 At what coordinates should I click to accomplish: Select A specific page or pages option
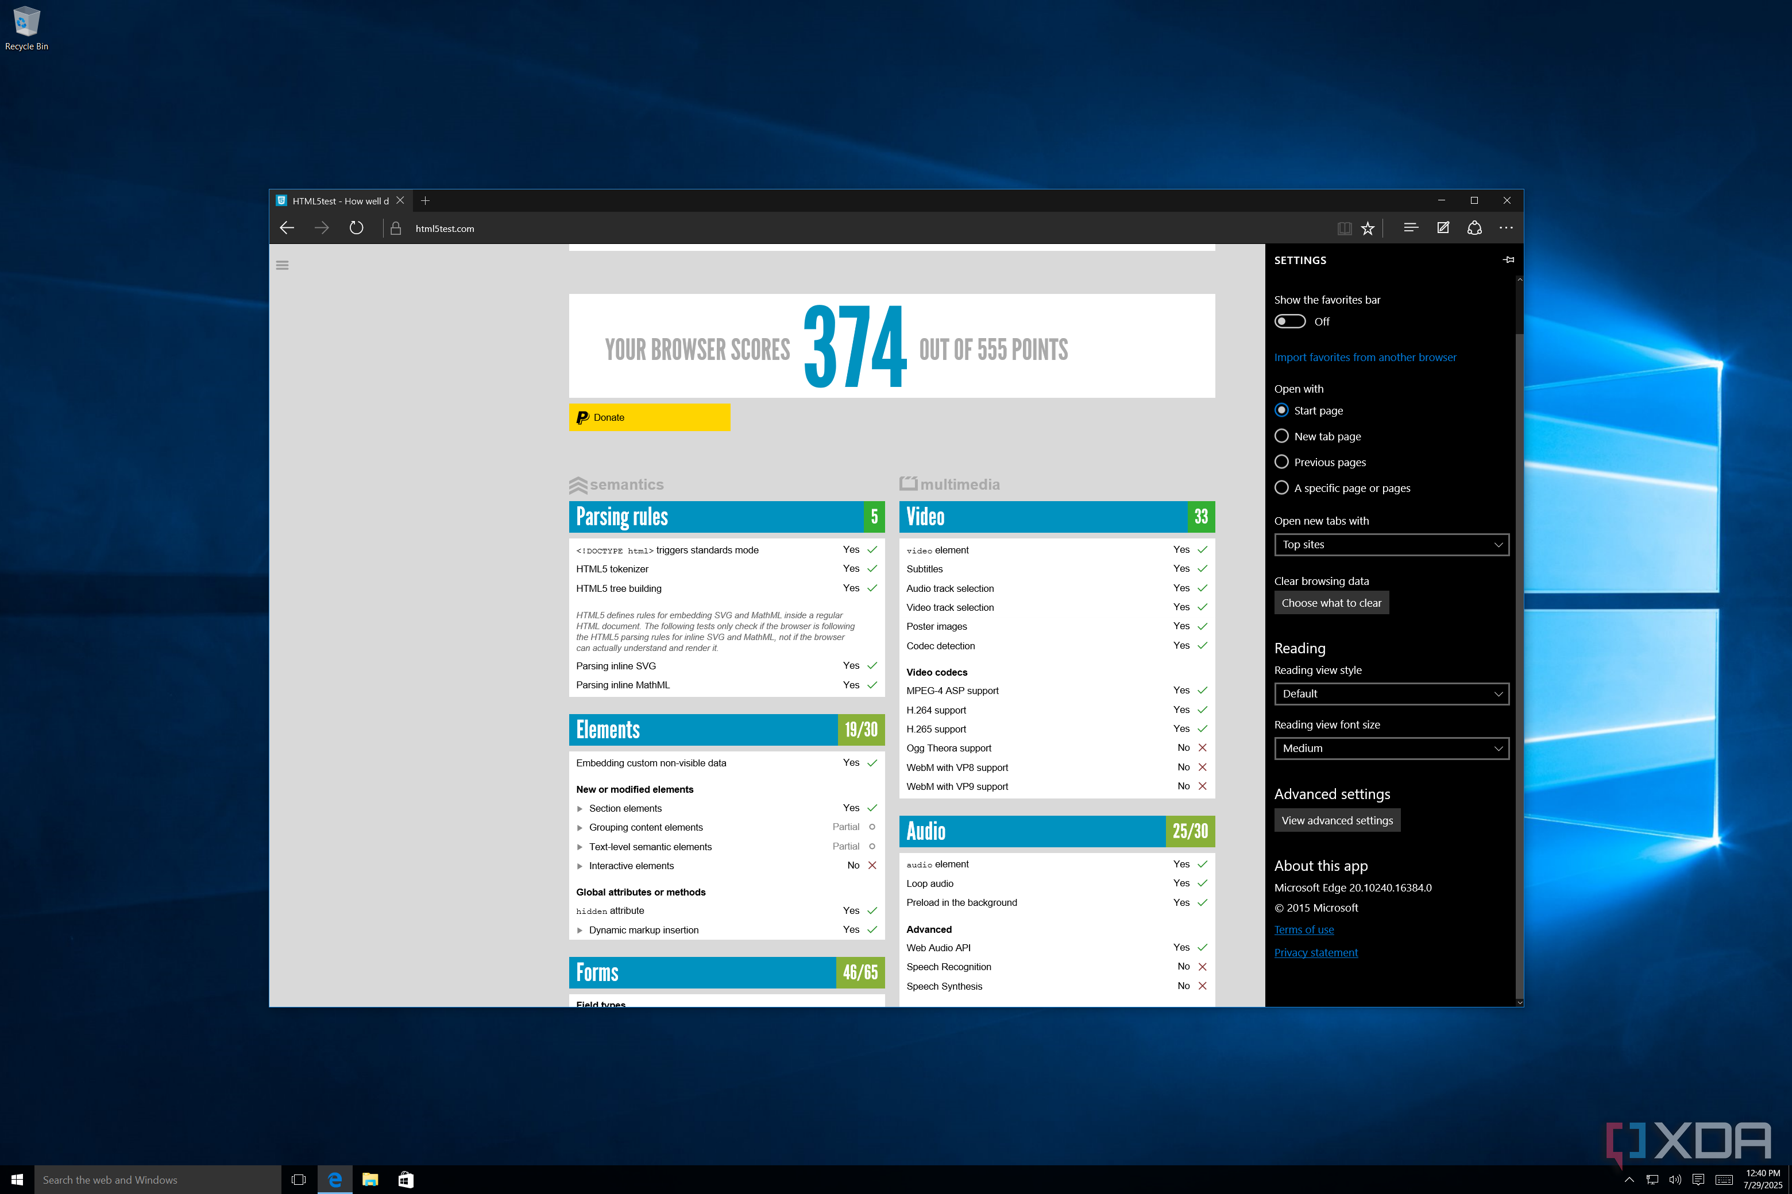[x=1281, y=487]
